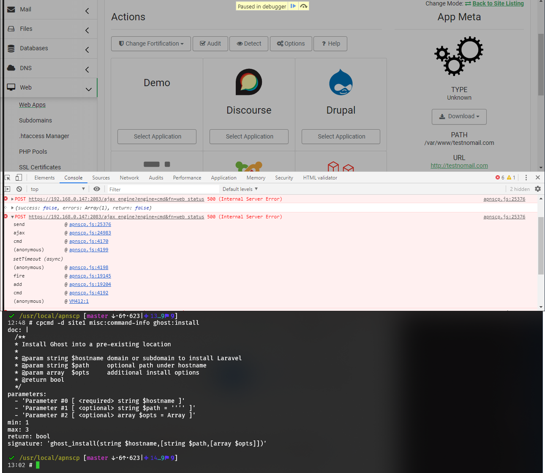Open the Application tab
This screenshot has width=545, height=473.
[223, 178]
